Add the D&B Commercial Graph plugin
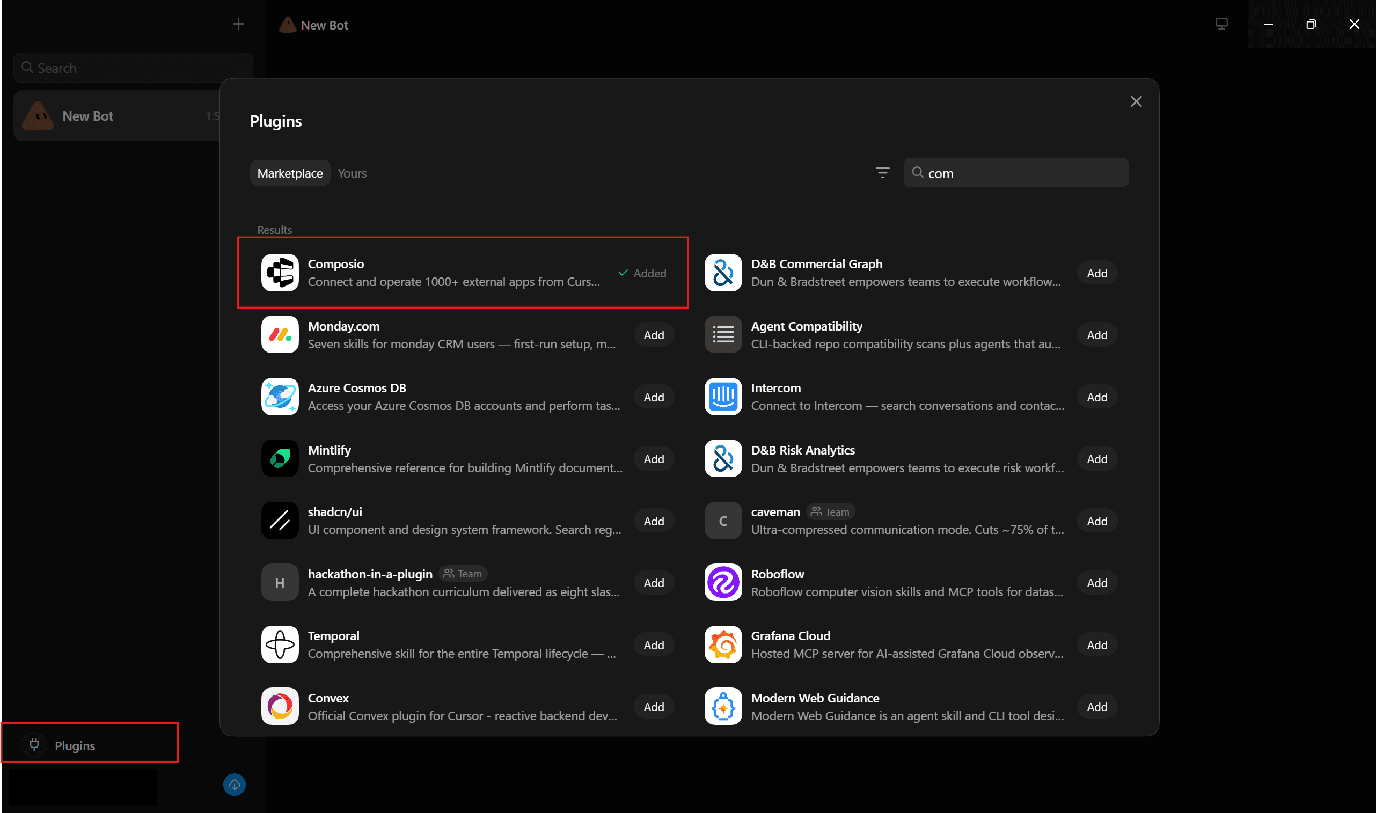 click(x=1097, y=273)
